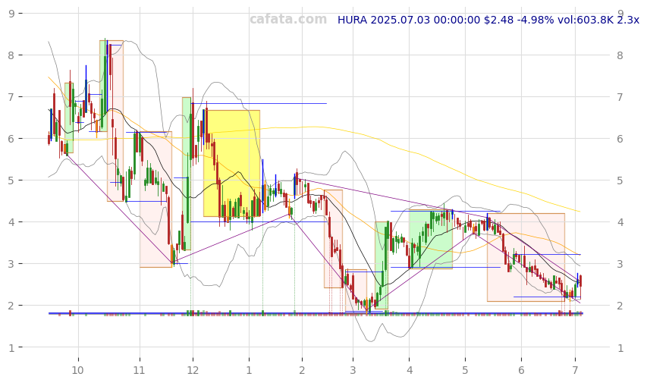Click the x-axis month label 2
The width and height of the screenshot is (647, 383).
pos(302,370)
